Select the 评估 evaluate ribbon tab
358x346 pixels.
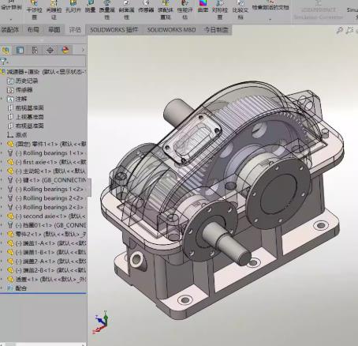(75, 29)
